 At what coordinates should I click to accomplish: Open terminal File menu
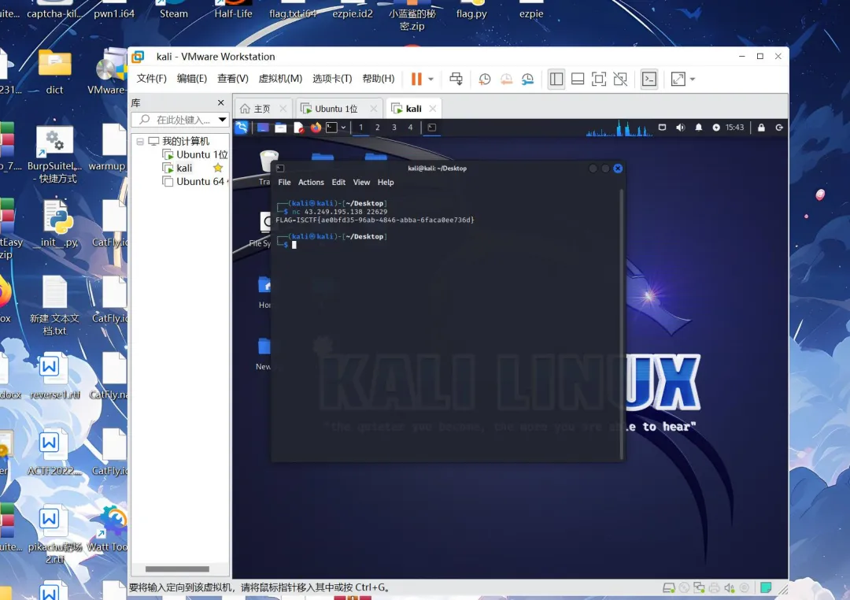pos(284,182)
